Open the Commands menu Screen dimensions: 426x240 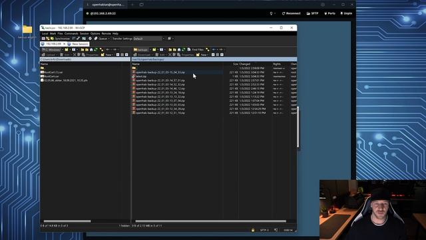point(71,33)
